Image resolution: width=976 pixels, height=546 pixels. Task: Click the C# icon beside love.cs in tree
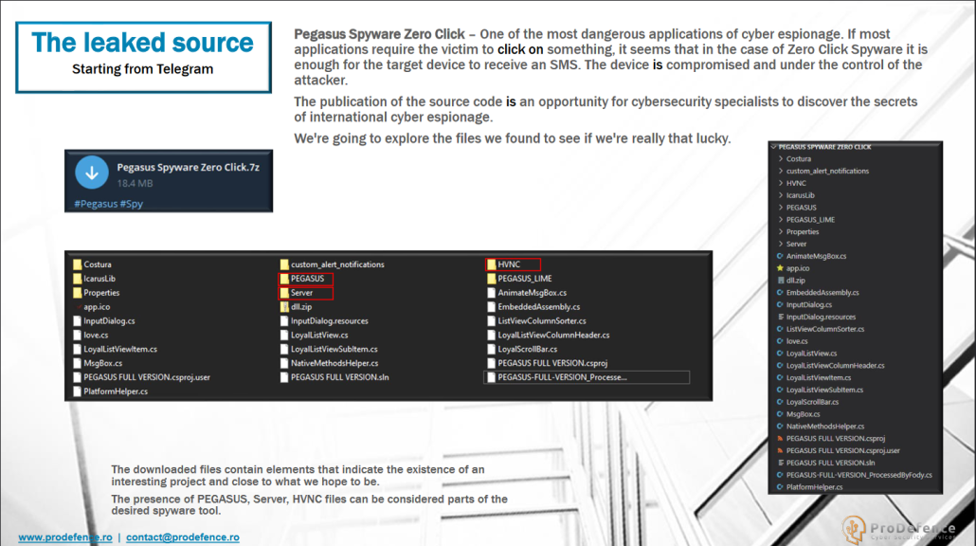coord(780,341)
